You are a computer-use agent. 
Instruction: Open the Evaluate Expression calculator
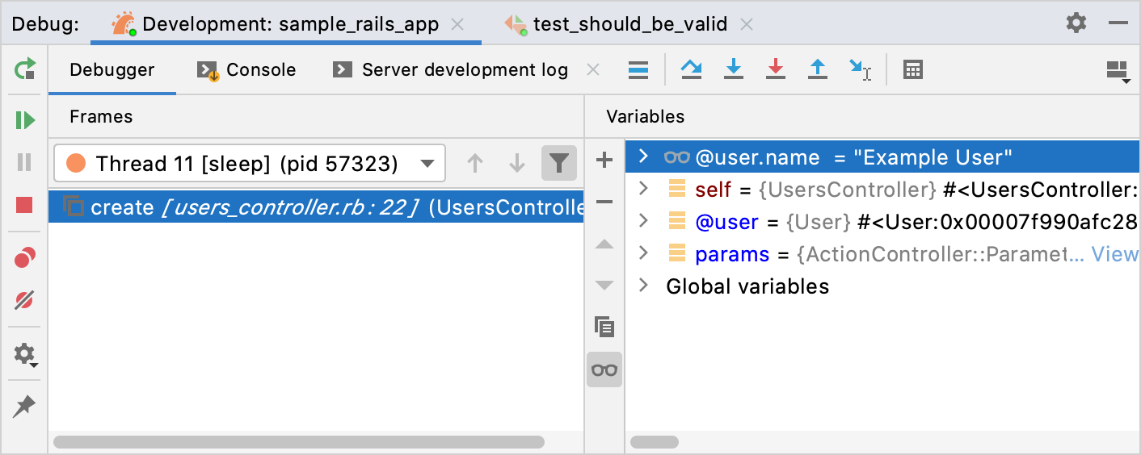click(912, 70)
